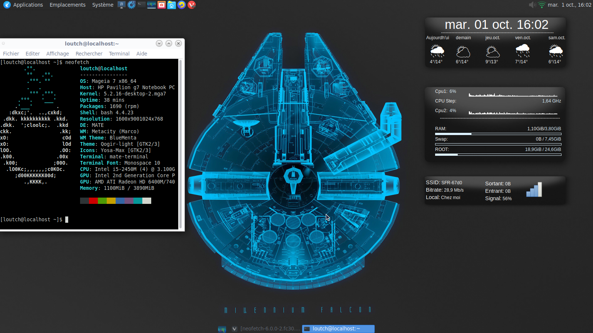Viewport: 593px width, 333px height.
Task: Open the Emplacements menu
Action: point(67,5)
